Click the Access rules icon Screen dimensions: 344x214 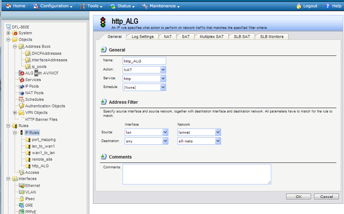(x=22, y=172)
